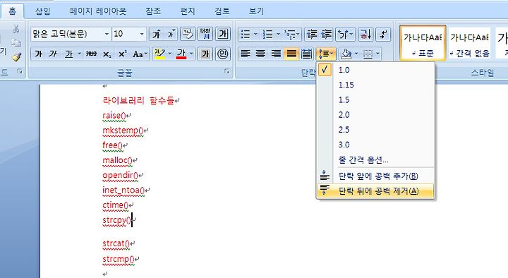Choose 단락 뒤에 공백 제거
This screenshot has height=278, width=508.
coord(375,191)
